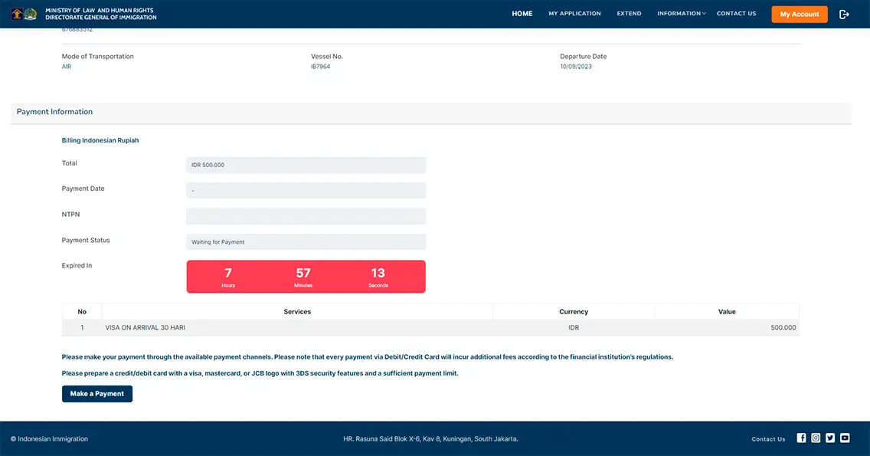This screenshot has width=870, height=456.
Task: Open Contact Us in the header navigation
Action: (736, 14)
